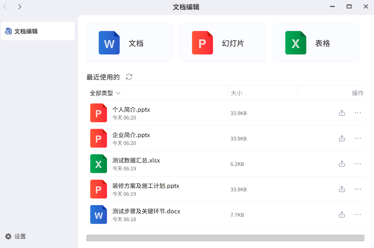Screen dimensions: 374x248
Task: Open more options for 装修方案及施工计划.pptx
Action: 358,189
